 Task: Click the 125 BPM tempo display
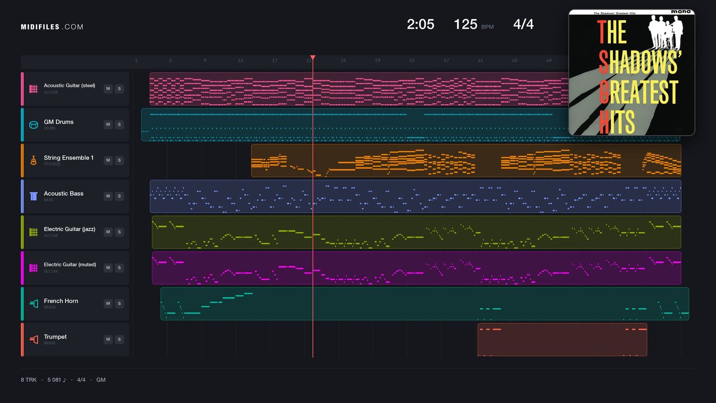coord(474,24)
